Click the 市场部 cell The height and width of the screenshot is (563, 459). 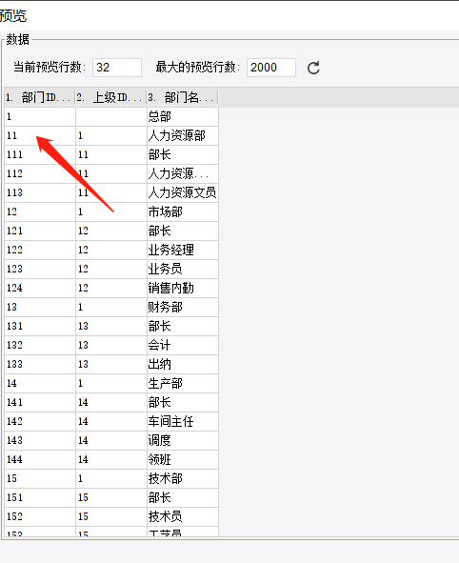183,211
